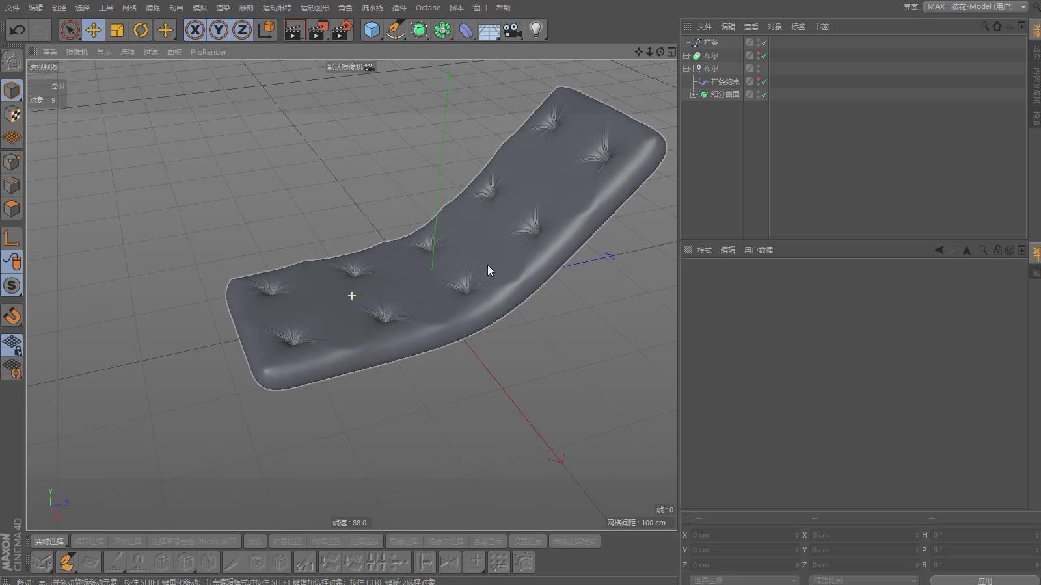The height and width of the screenshot is (585, 1041).
Task: Click Attribute Manager lock icon
Action: tap(997, 250)
